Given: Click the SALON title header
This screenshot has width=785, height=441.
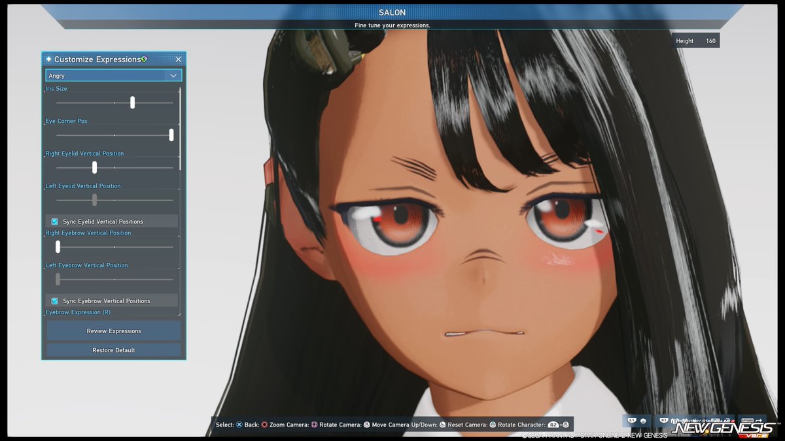Looking at the screenshot, I should coord(392,12).
